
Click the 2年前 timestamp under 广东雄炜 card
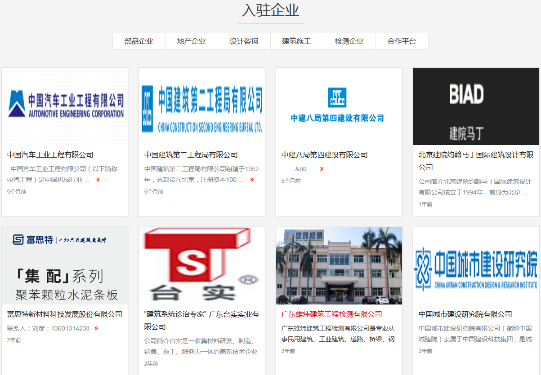[288, 351]
